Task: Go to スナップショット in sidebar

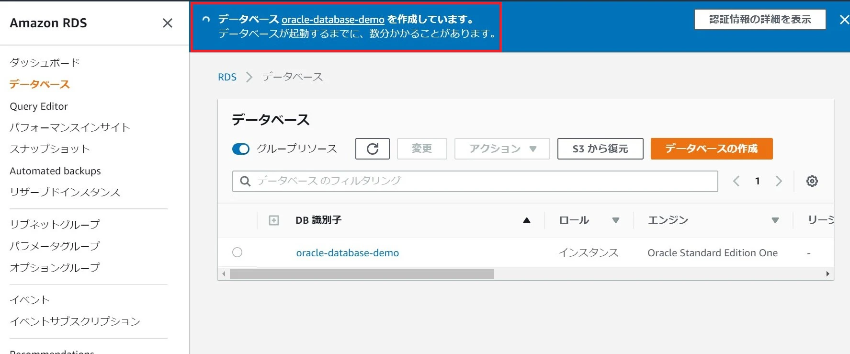Action: 50,149
